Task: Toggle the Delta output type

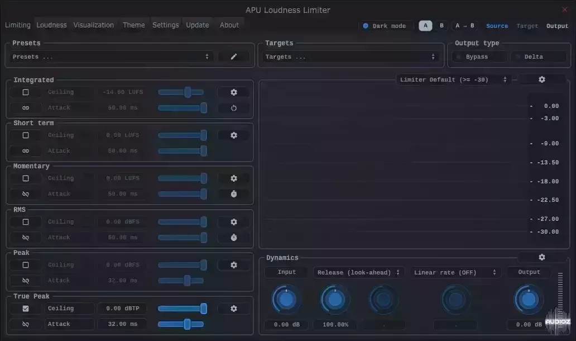Action: tap(539, 56)
